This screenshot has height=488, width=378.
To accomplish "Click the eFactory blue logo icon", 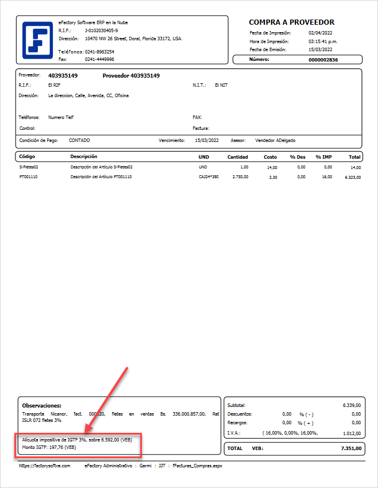I will [38, 40].
